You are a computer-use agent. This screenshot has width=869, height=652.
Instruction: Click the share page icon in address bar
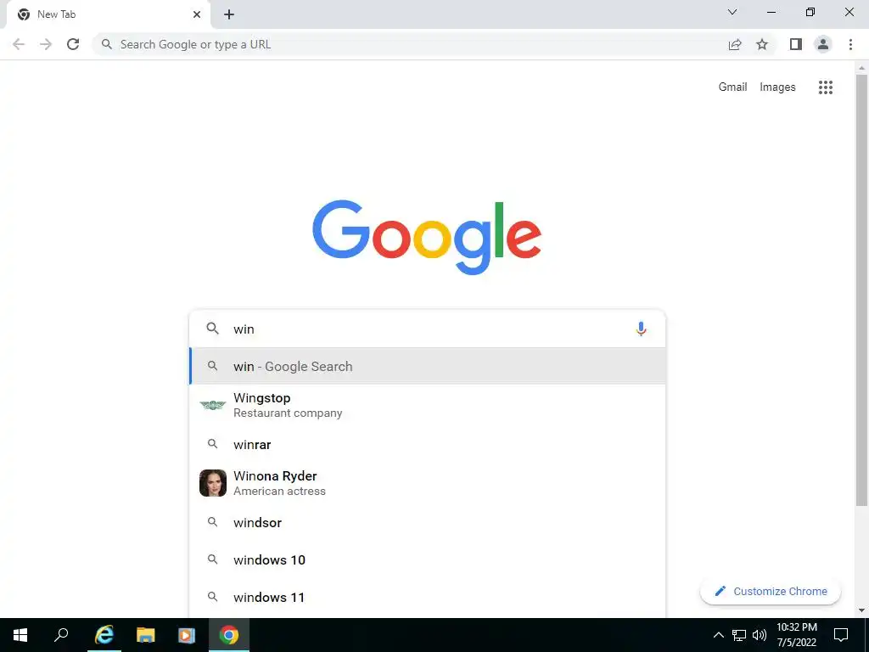[735, 44]
